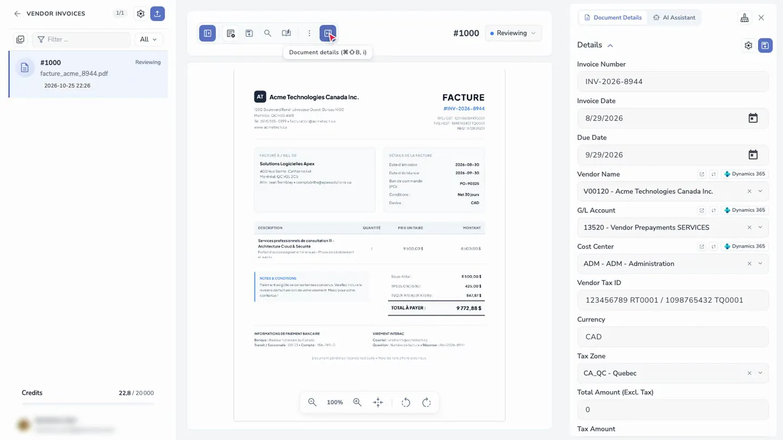Open Cost Center external link icon

[x=702, y=247]
